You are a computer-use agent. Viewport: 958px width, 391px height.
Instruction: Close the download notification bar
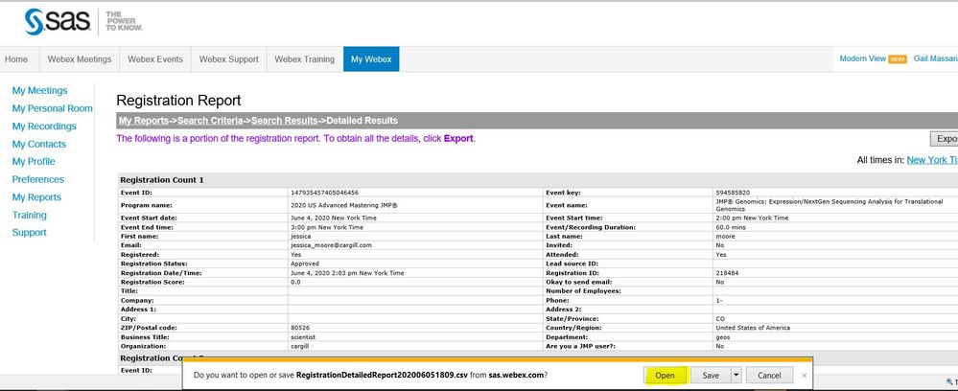[x=804, y=375]
